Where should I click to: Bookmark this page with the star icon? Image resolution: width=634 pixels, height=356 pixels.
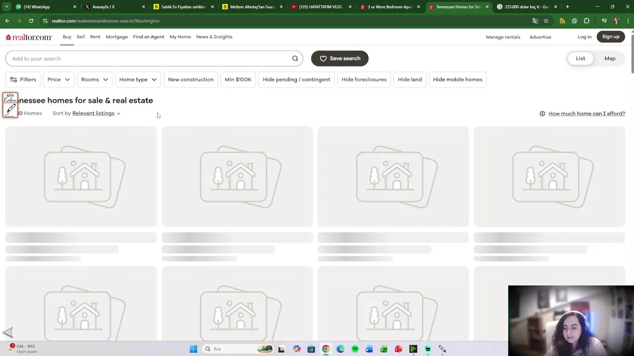pos(546,21)
